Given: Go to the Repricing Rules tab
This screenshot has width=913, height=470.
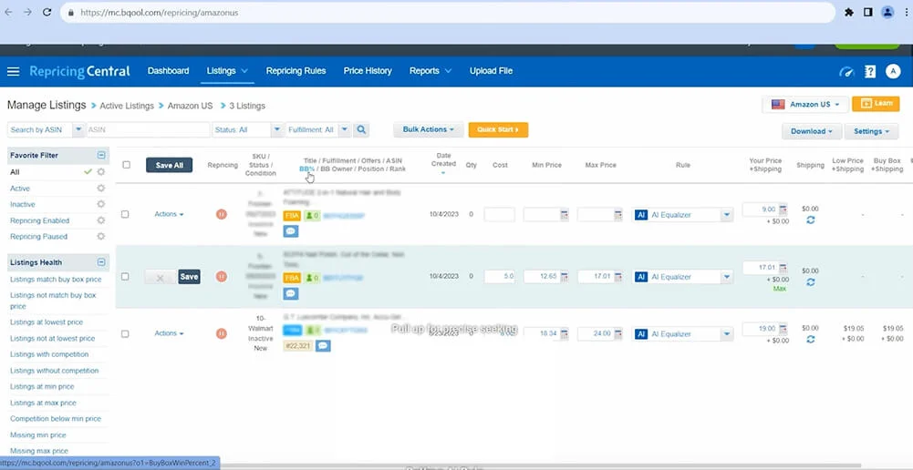Looking at the screenshot, I should click(x=296, y=71).
